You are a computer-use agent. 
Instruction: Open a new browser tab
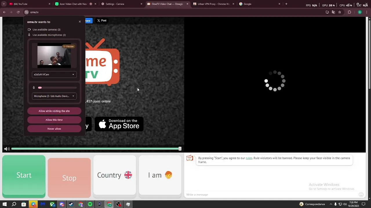pyautogui.click(x=286, y=4)
